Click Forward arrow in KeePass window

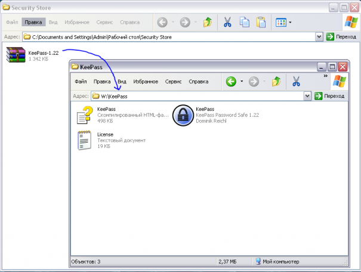(x=254, y=82)
